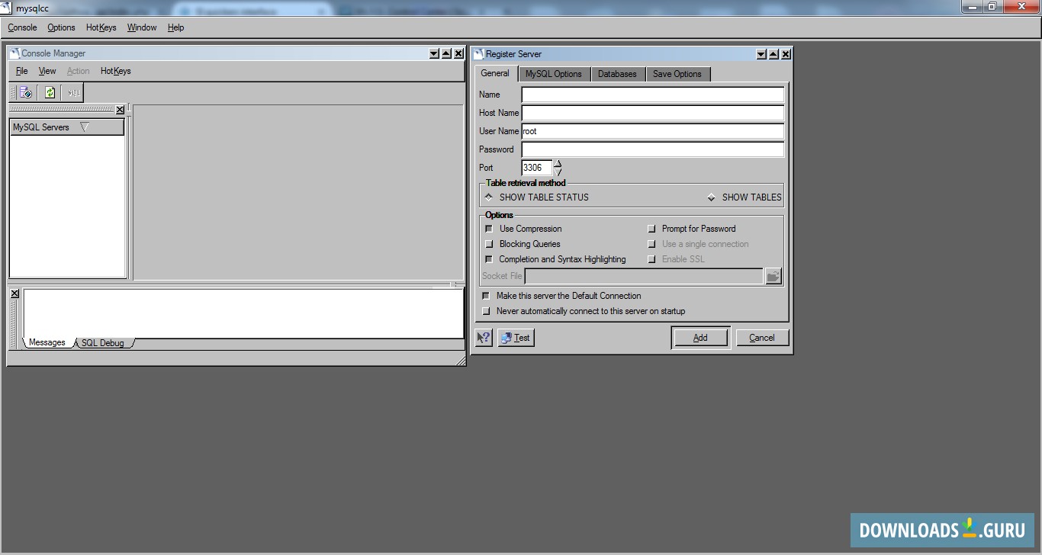Click the green Refresh toolbar icon

pyautogui.click(x=50, y=92)
